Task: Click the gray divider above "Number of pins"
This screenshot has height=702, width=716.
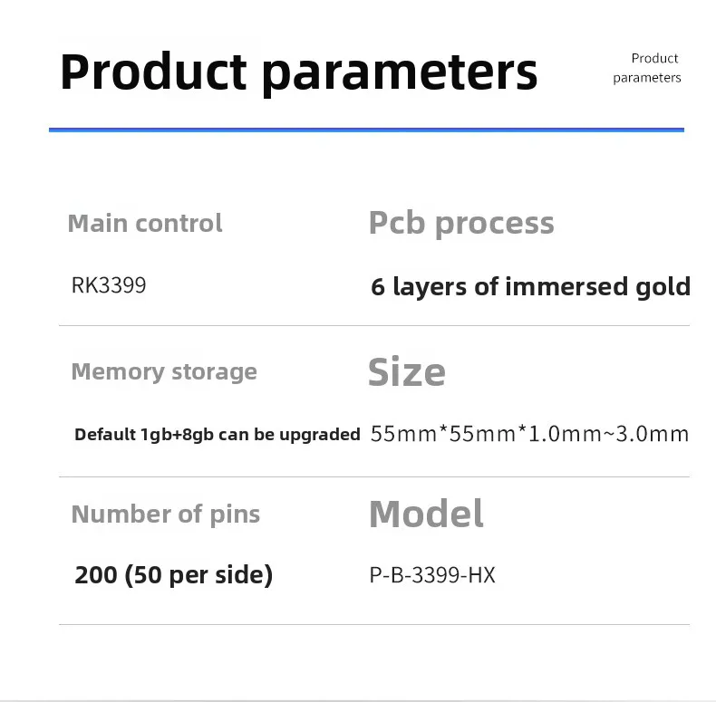Action: pos(373,476)
